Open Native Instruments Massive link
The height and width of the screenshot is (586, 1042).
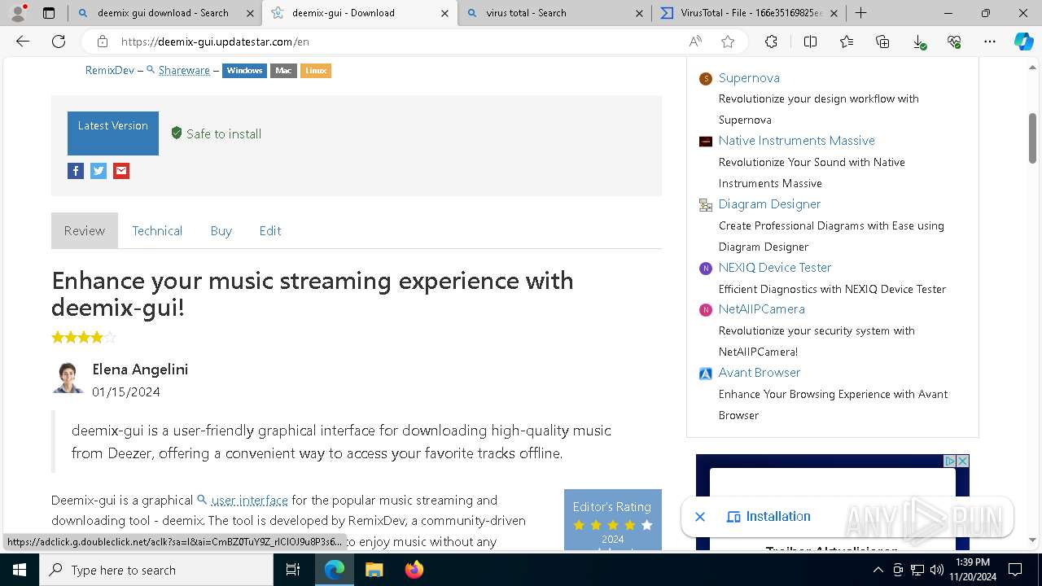796,141
